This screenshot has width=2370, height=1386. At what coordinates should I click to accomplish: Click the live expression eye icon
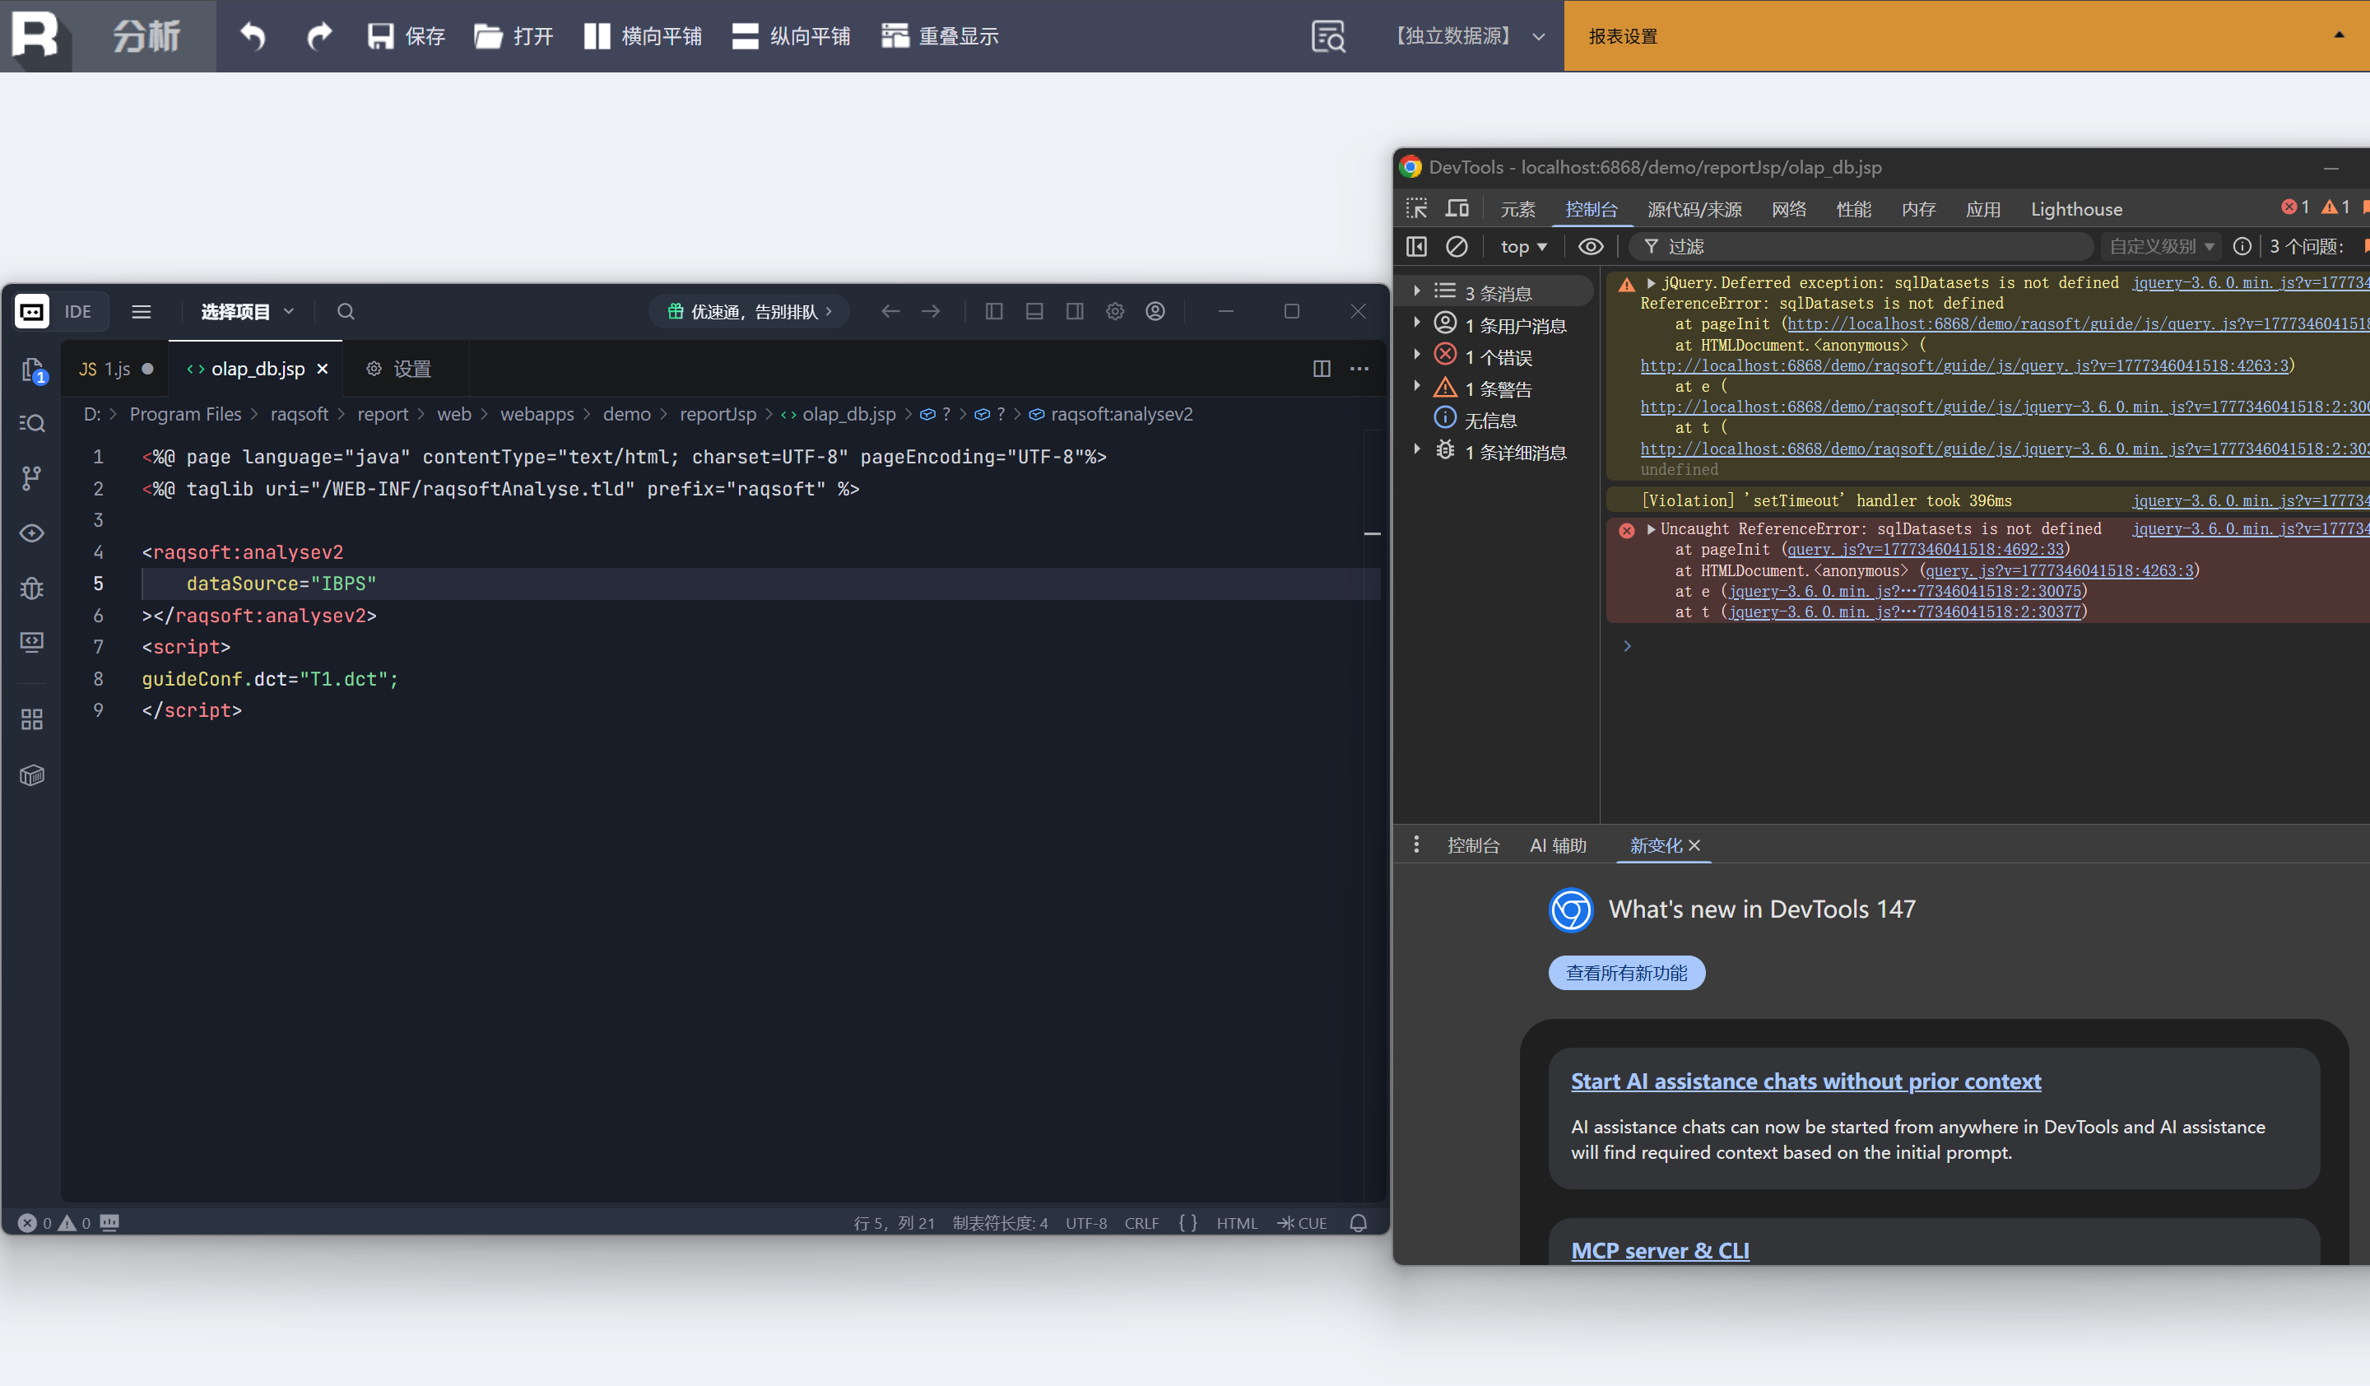pos(1591,246)
